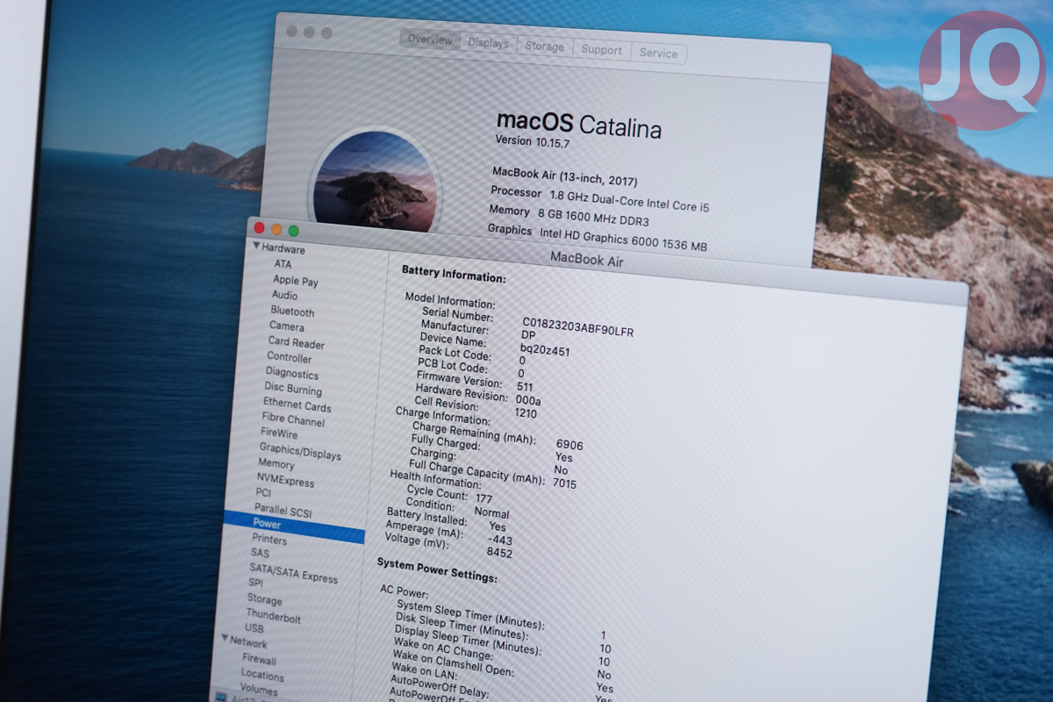Open the Service tab
The width and height of the screenshot is (1053, 702).
(x=658, y=53)
